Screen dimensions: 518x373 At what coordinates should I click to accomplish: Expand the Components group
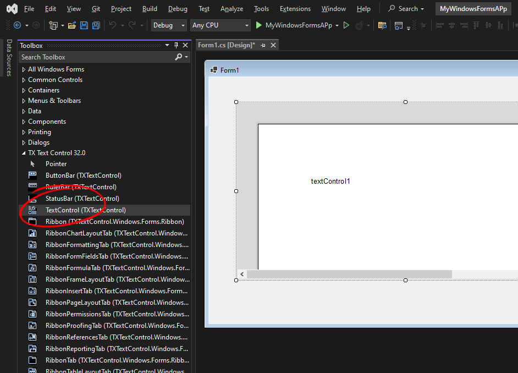(24, 122)
